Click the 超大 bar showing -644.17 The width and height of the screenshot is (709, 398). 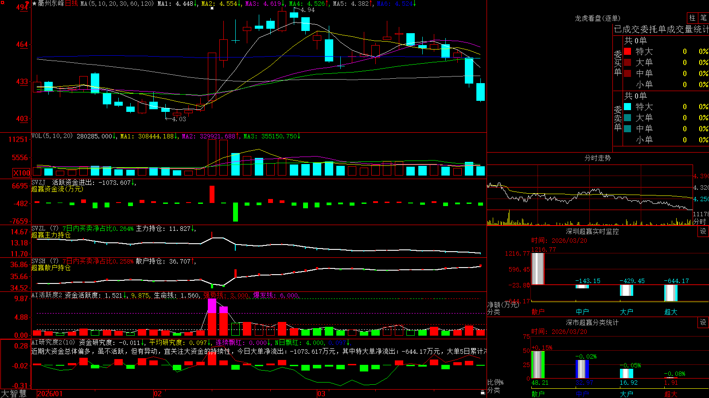click(x=670, y=293)
